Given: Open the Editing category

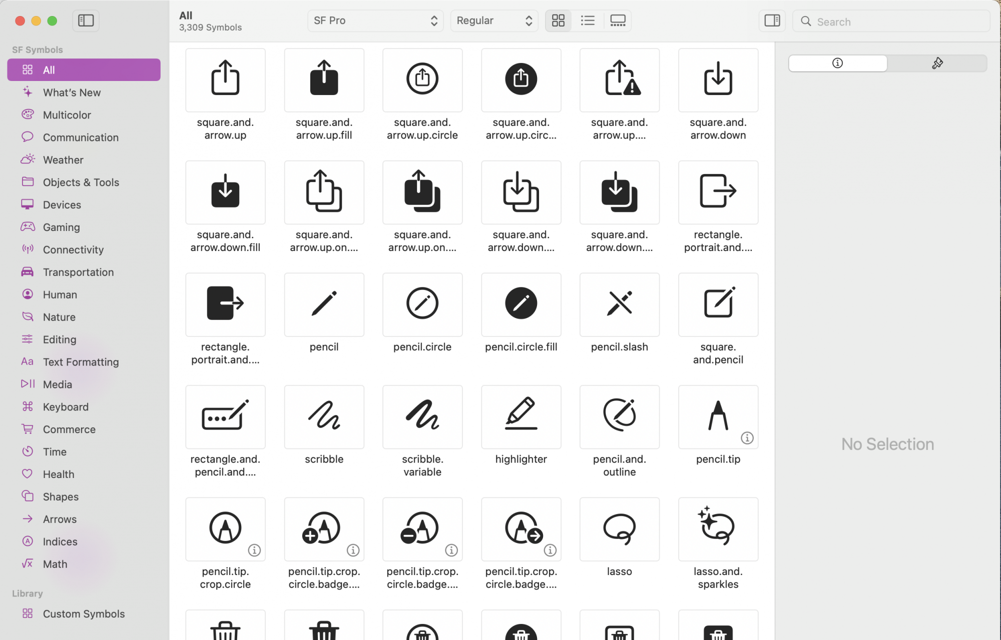Looking at the screenshot, I should pos(84,339).
